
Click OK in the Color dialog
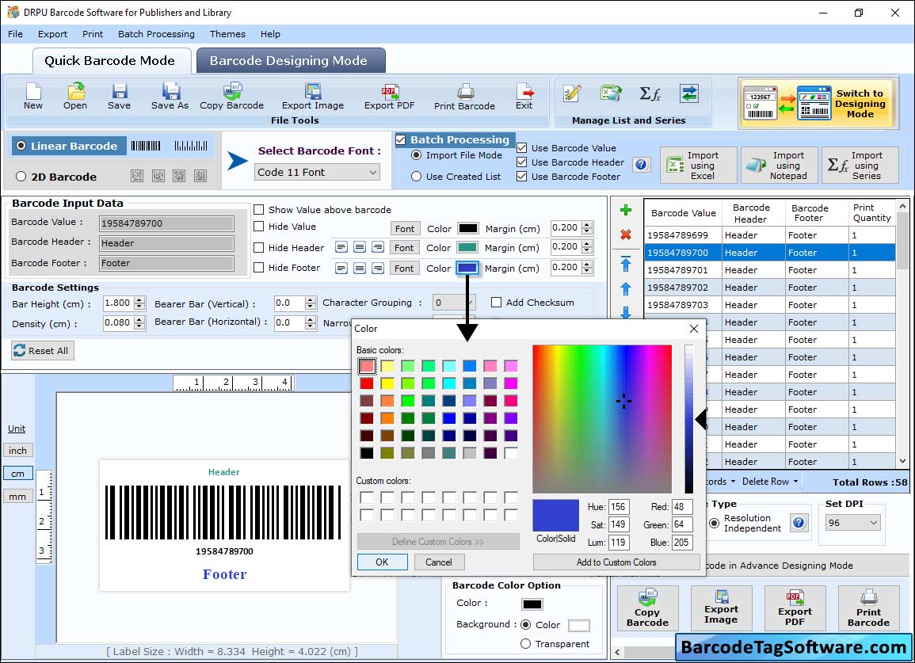382,562
